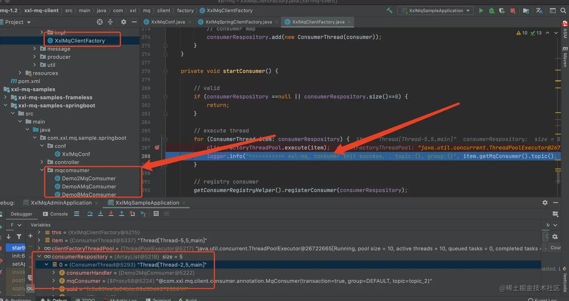The height and width of the screenshot is (301, 569).
Task: Click the Show Execution Point icon
Action: 77,214
